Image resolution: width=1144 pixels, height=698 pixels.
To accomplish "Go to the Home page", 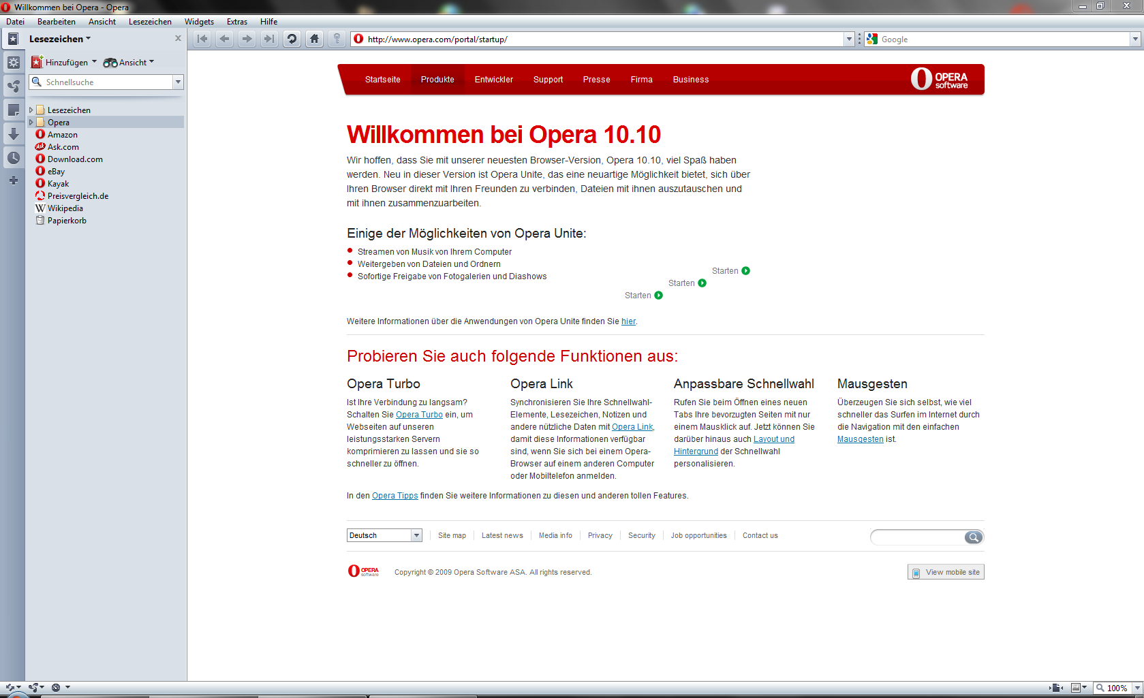I will [x=314, y=39].
